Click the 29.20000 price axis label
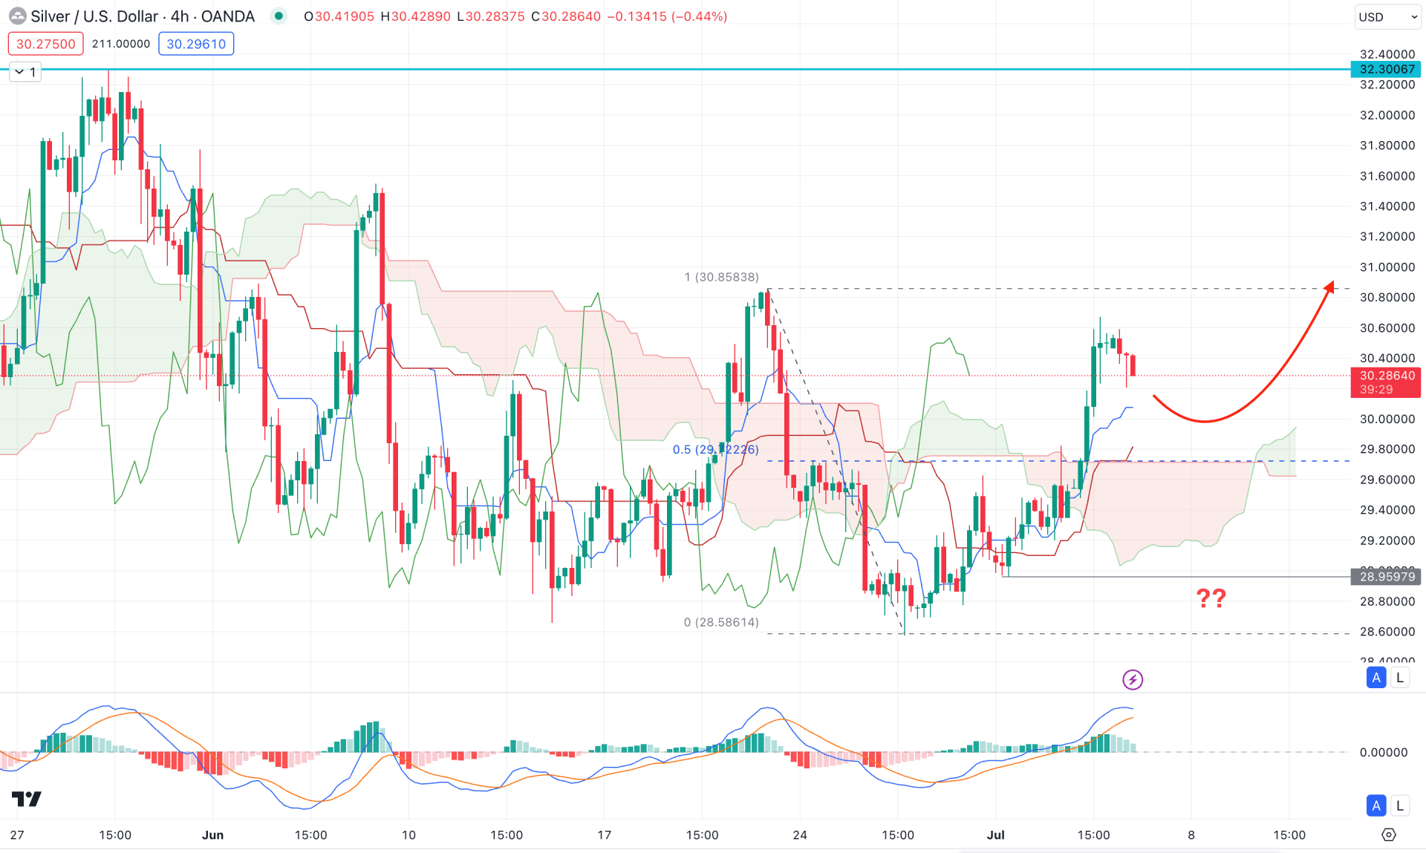 click(x=1387, y=540)
